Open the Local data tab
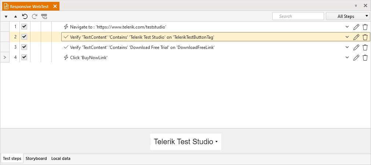Viewport: 371px width, 165px height. pos(61,158)
